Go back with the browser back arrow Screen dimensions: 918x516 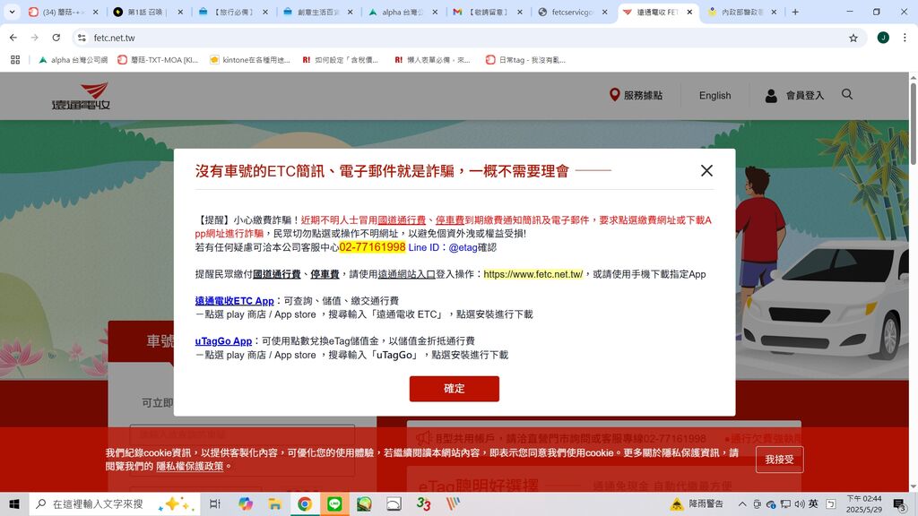13,38
